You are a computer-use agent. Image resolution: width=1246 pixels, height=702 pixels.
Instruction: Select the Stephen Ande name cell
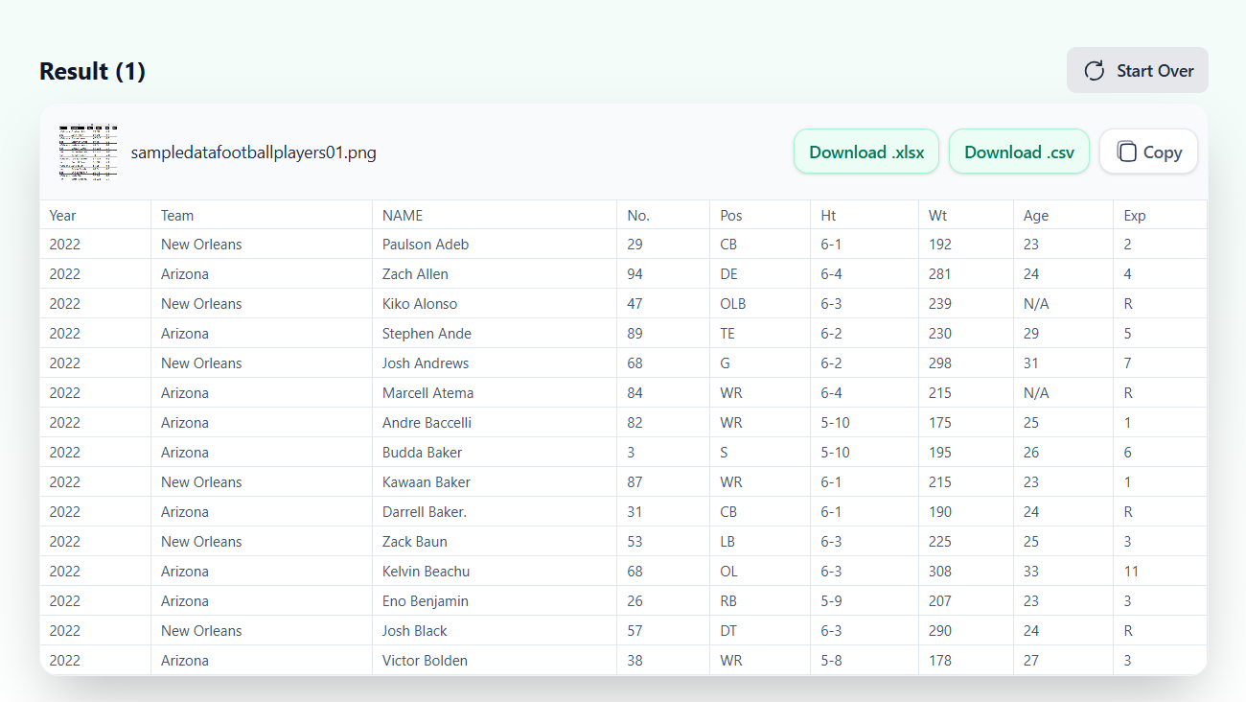click(x=495, y=334)
